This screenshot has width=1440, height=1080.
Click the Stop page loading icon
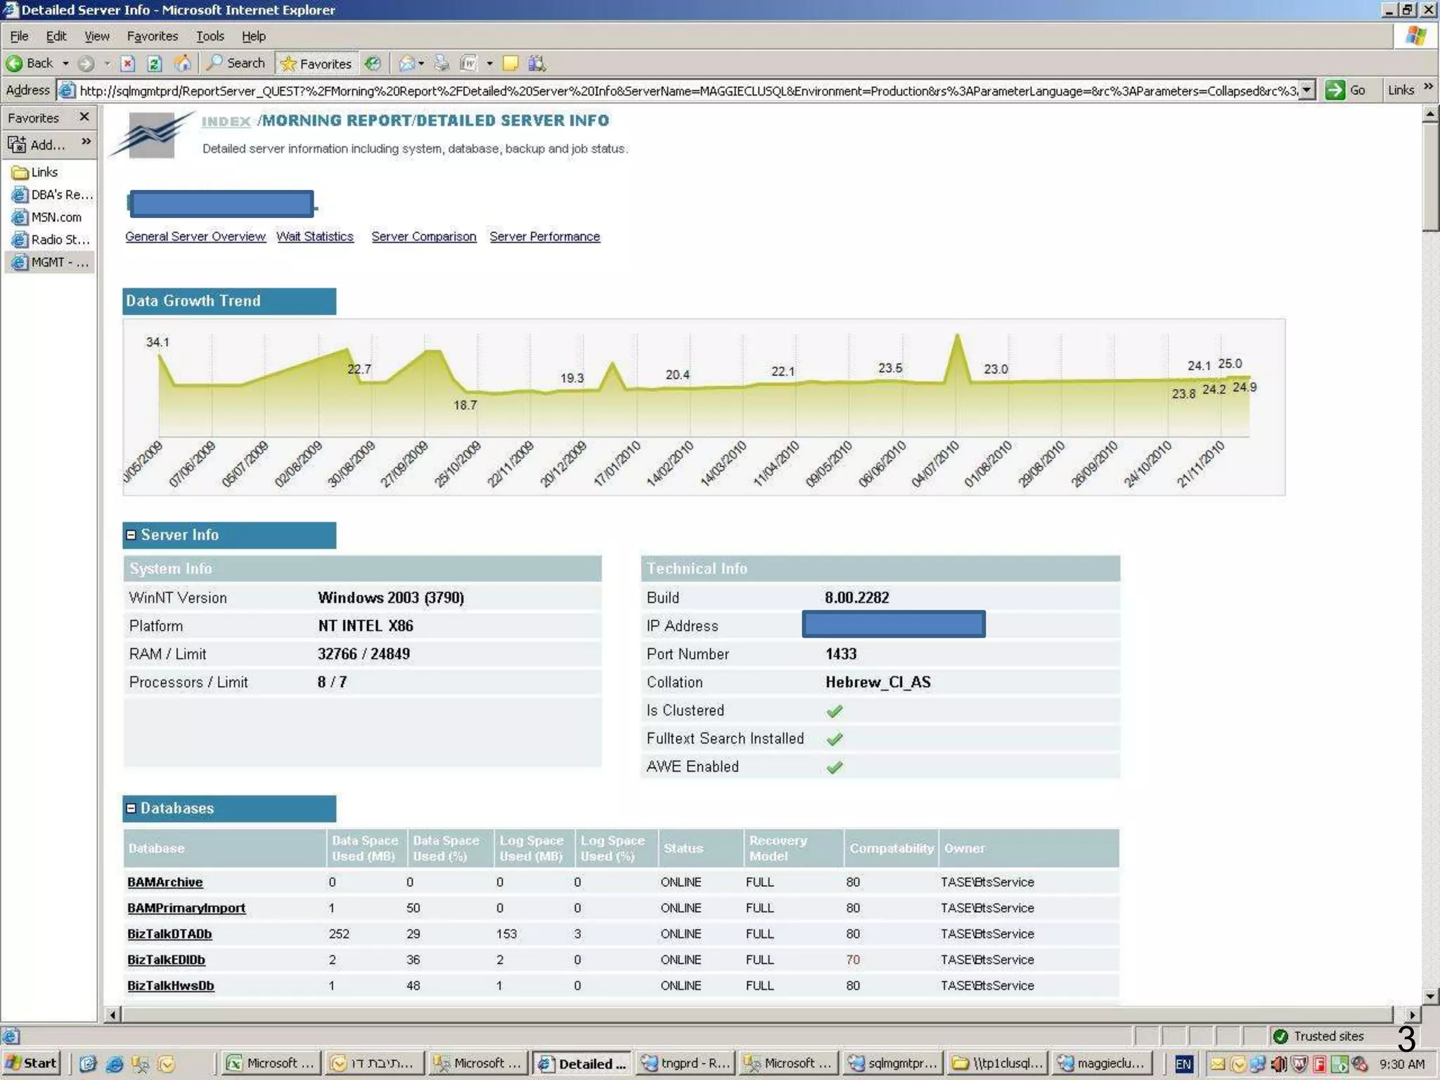tap(127, 63)
